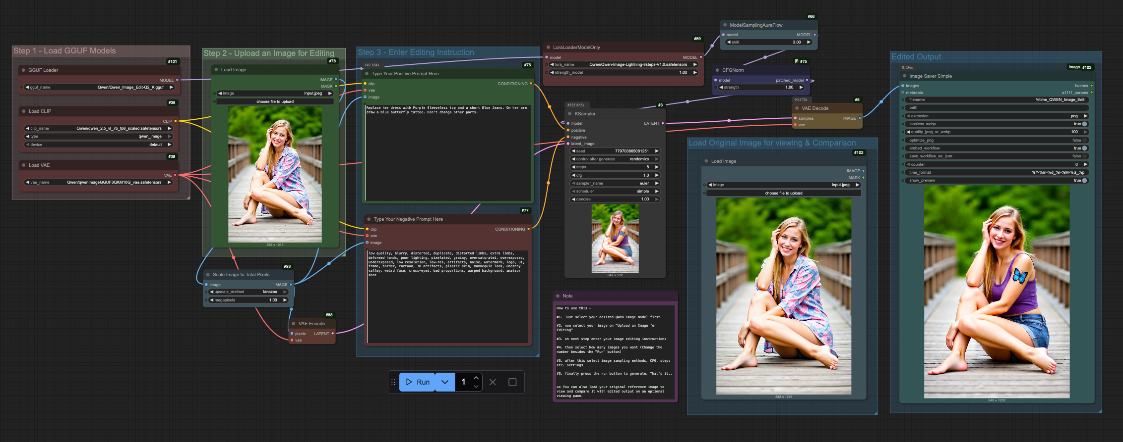Click the VAE Decode IMAGE output socket

(859, 118)
